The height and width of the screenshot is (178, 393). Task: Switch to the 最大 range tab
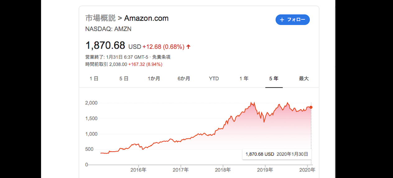pos(304,79)
